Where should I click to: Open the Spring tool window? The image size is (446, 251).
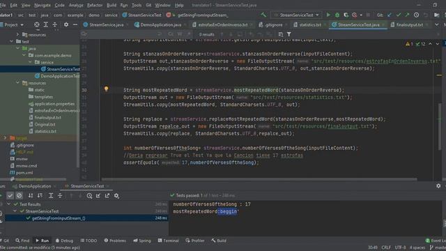(x=142, y=241)
